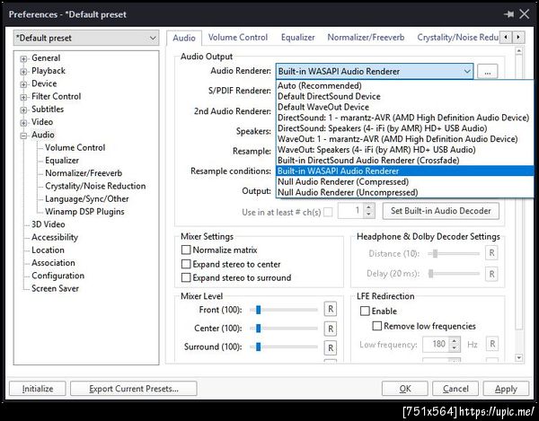Confirm with the OK button
Image resolution: width=539 pixels, height=421 pixels.
tap(405, 389)
